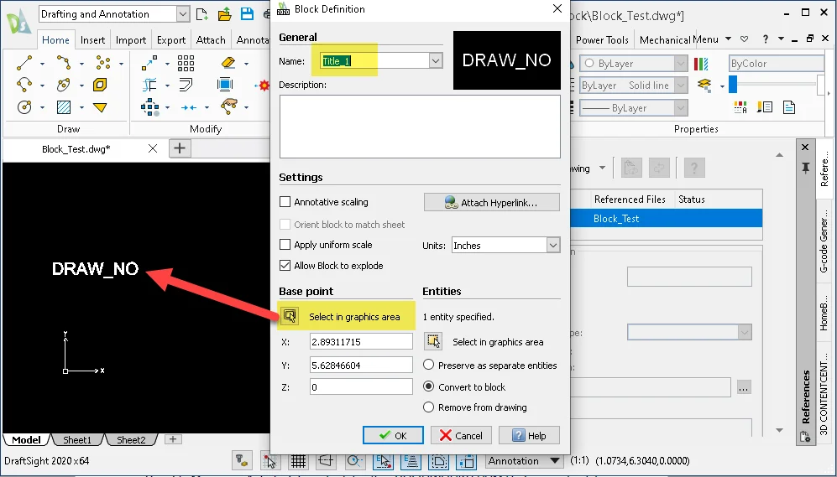Check Apply uniform scale
This screenshot has width=837, height=477.
tap(285, 245)
